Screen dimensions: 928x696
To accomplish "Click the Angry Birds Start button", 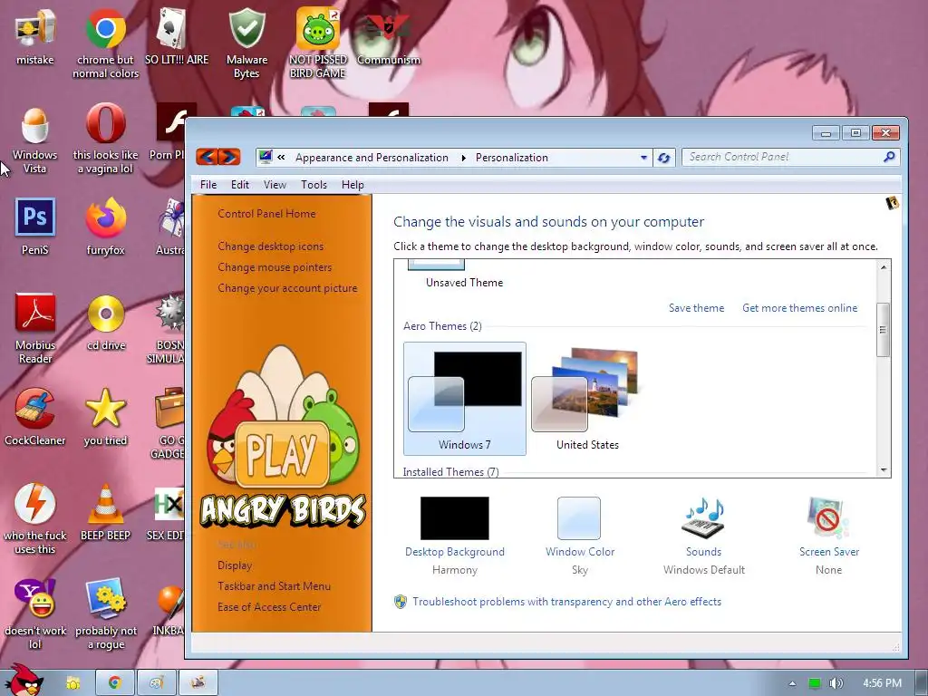I will tap(24, 679).
